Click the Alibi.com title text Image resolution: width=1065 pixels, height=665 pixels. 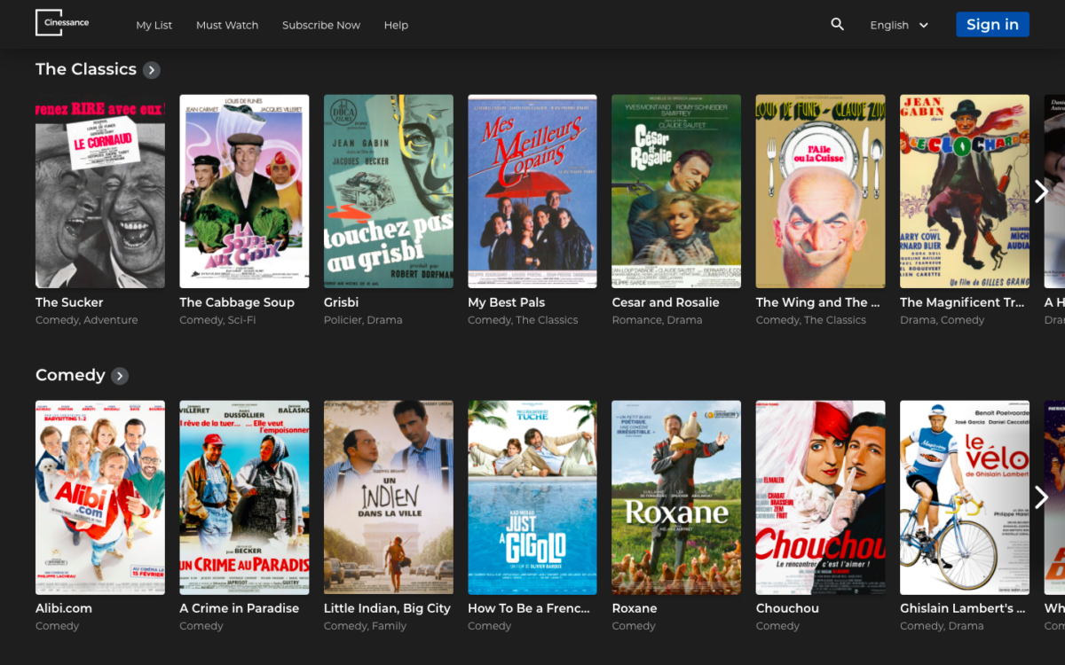click(x=64, y=608)
